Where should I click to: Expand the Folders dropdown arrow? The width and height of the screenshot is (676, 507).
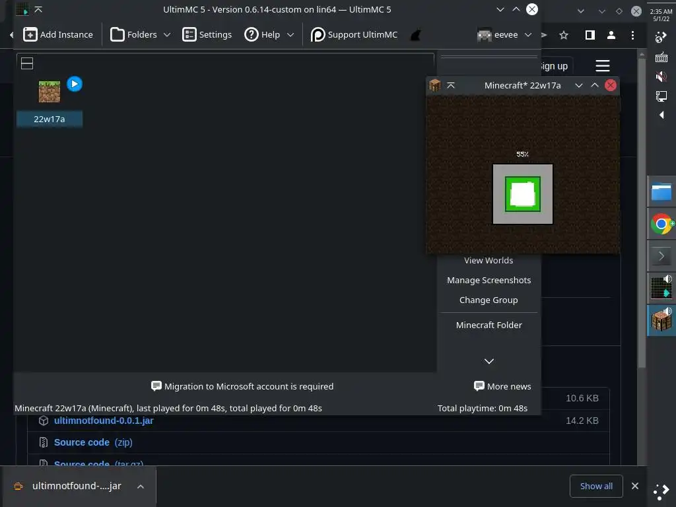167,35
